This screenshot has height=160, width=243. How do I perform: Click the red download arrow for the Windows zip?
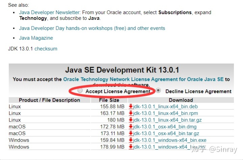(x=131, y=147)
